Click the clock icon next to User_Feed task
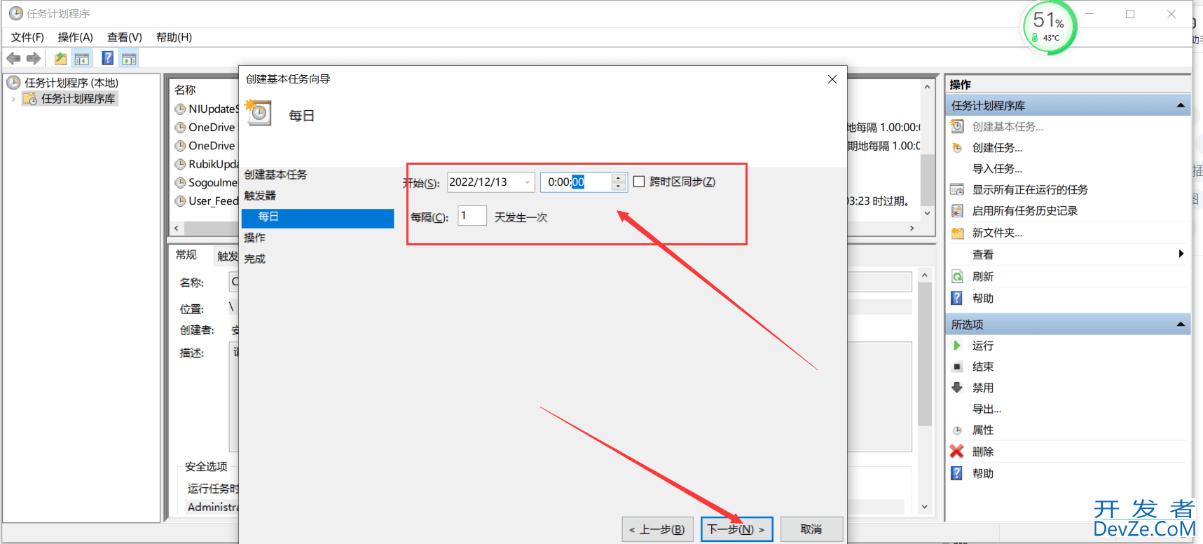The height and width of the screenshot is (544, 1203). pos(180,201)
